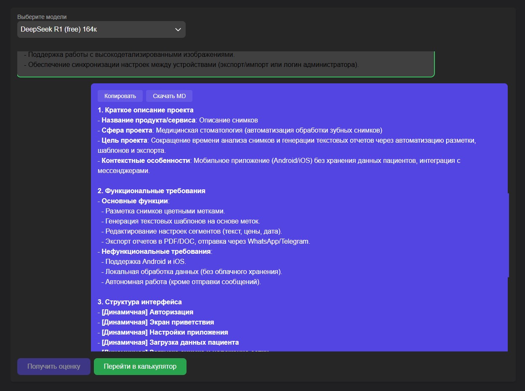Click heading Структура интерфейса
The image size is (525, 391).
pyautogui.click(x=140, y=302)
